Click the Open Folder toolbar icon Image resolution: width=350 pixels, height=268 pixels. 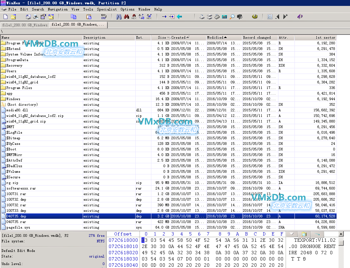51,16
